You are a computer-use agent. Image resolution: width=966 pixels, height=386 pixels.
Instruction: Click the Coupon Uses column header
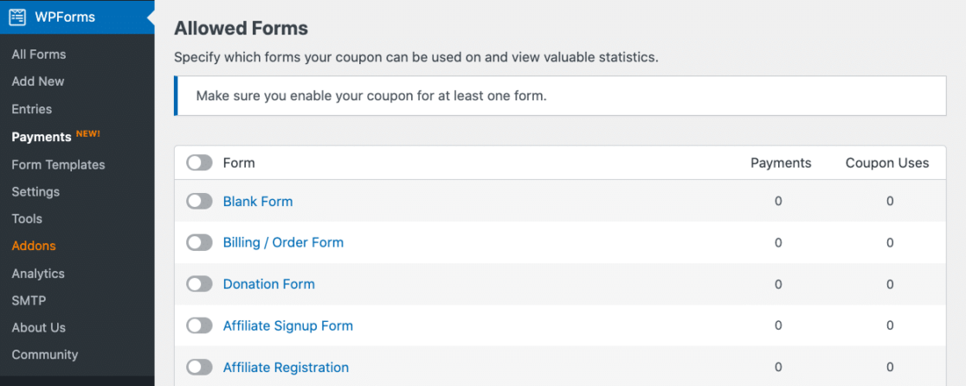point(887,163)
